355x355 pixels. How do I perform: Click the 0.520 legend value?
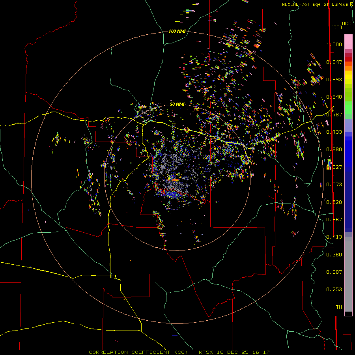click(334, 202)
